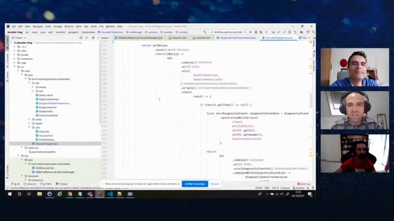This screenshot has width=394, height=221.
Task: Click the decoder-ring breadcrumb in navigation bar
Action: [15, 32]
